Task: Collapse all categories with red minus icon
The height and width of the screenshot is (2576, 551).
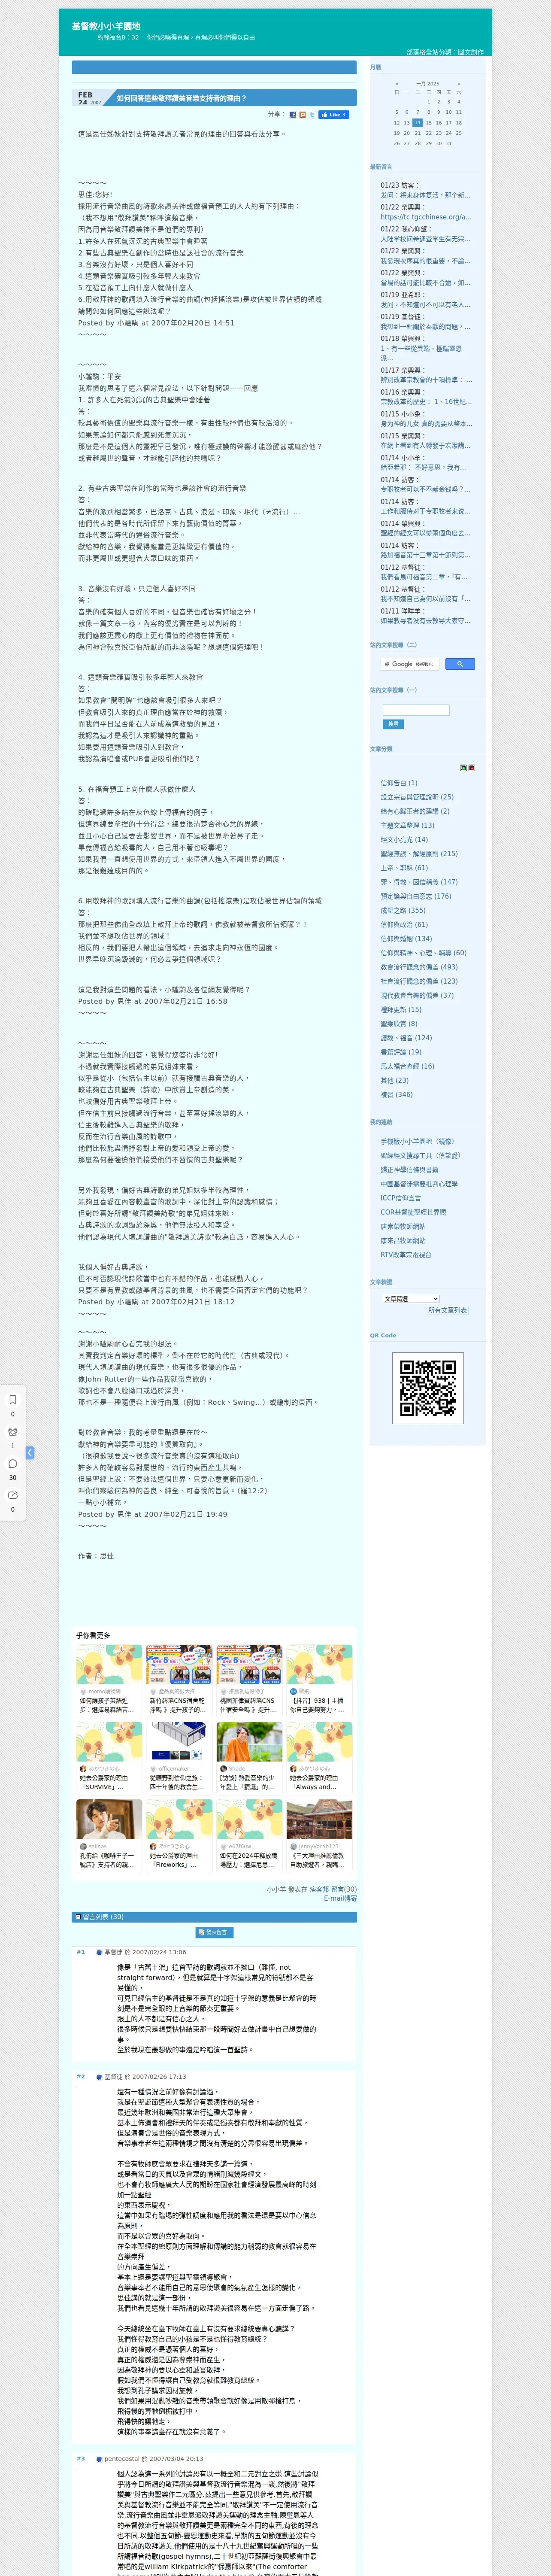Action: coord(472,768)
